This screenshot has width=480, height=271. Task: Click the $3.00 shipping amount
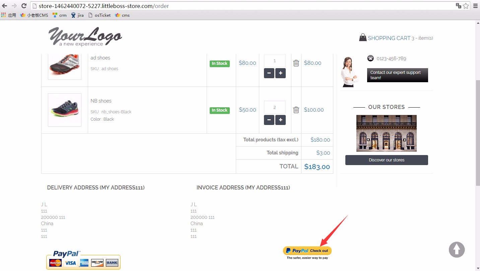click(x=323, y=153)
